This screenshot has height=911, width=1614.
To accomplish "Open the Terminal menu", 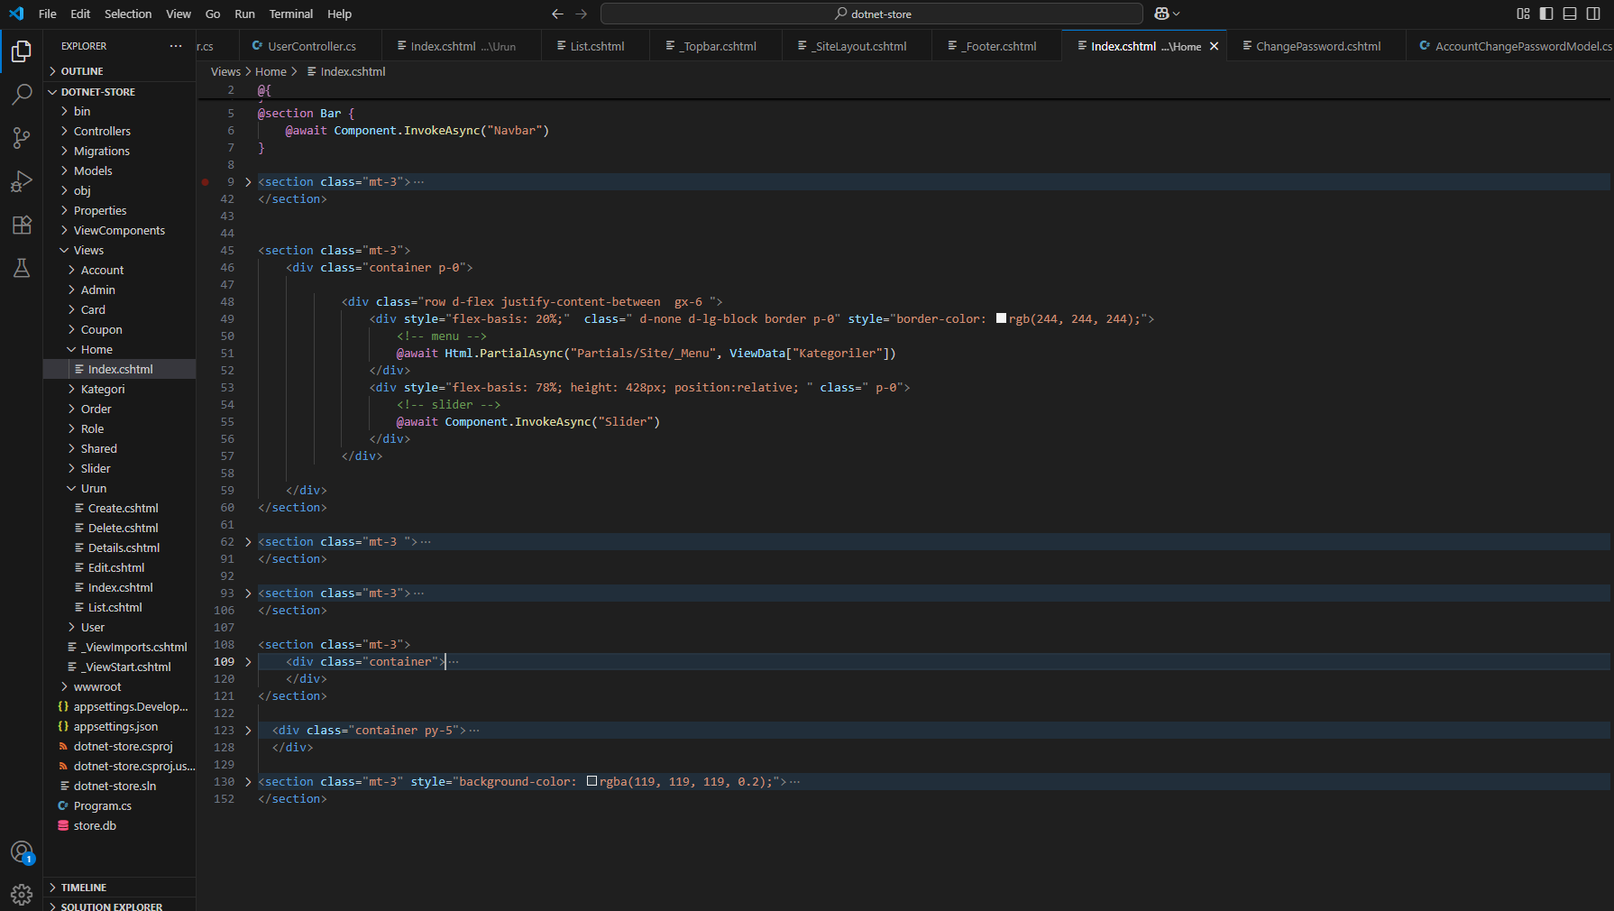I will tap(290, 14).
